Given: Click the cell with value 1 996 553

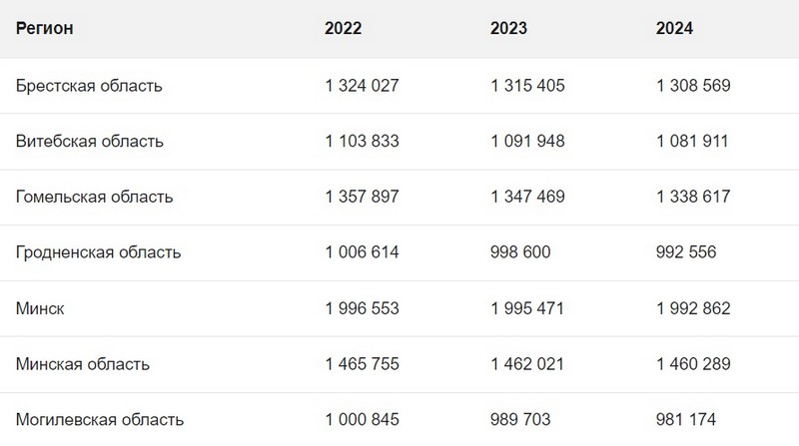Looking at the screenshot, I should click(362, 309).
